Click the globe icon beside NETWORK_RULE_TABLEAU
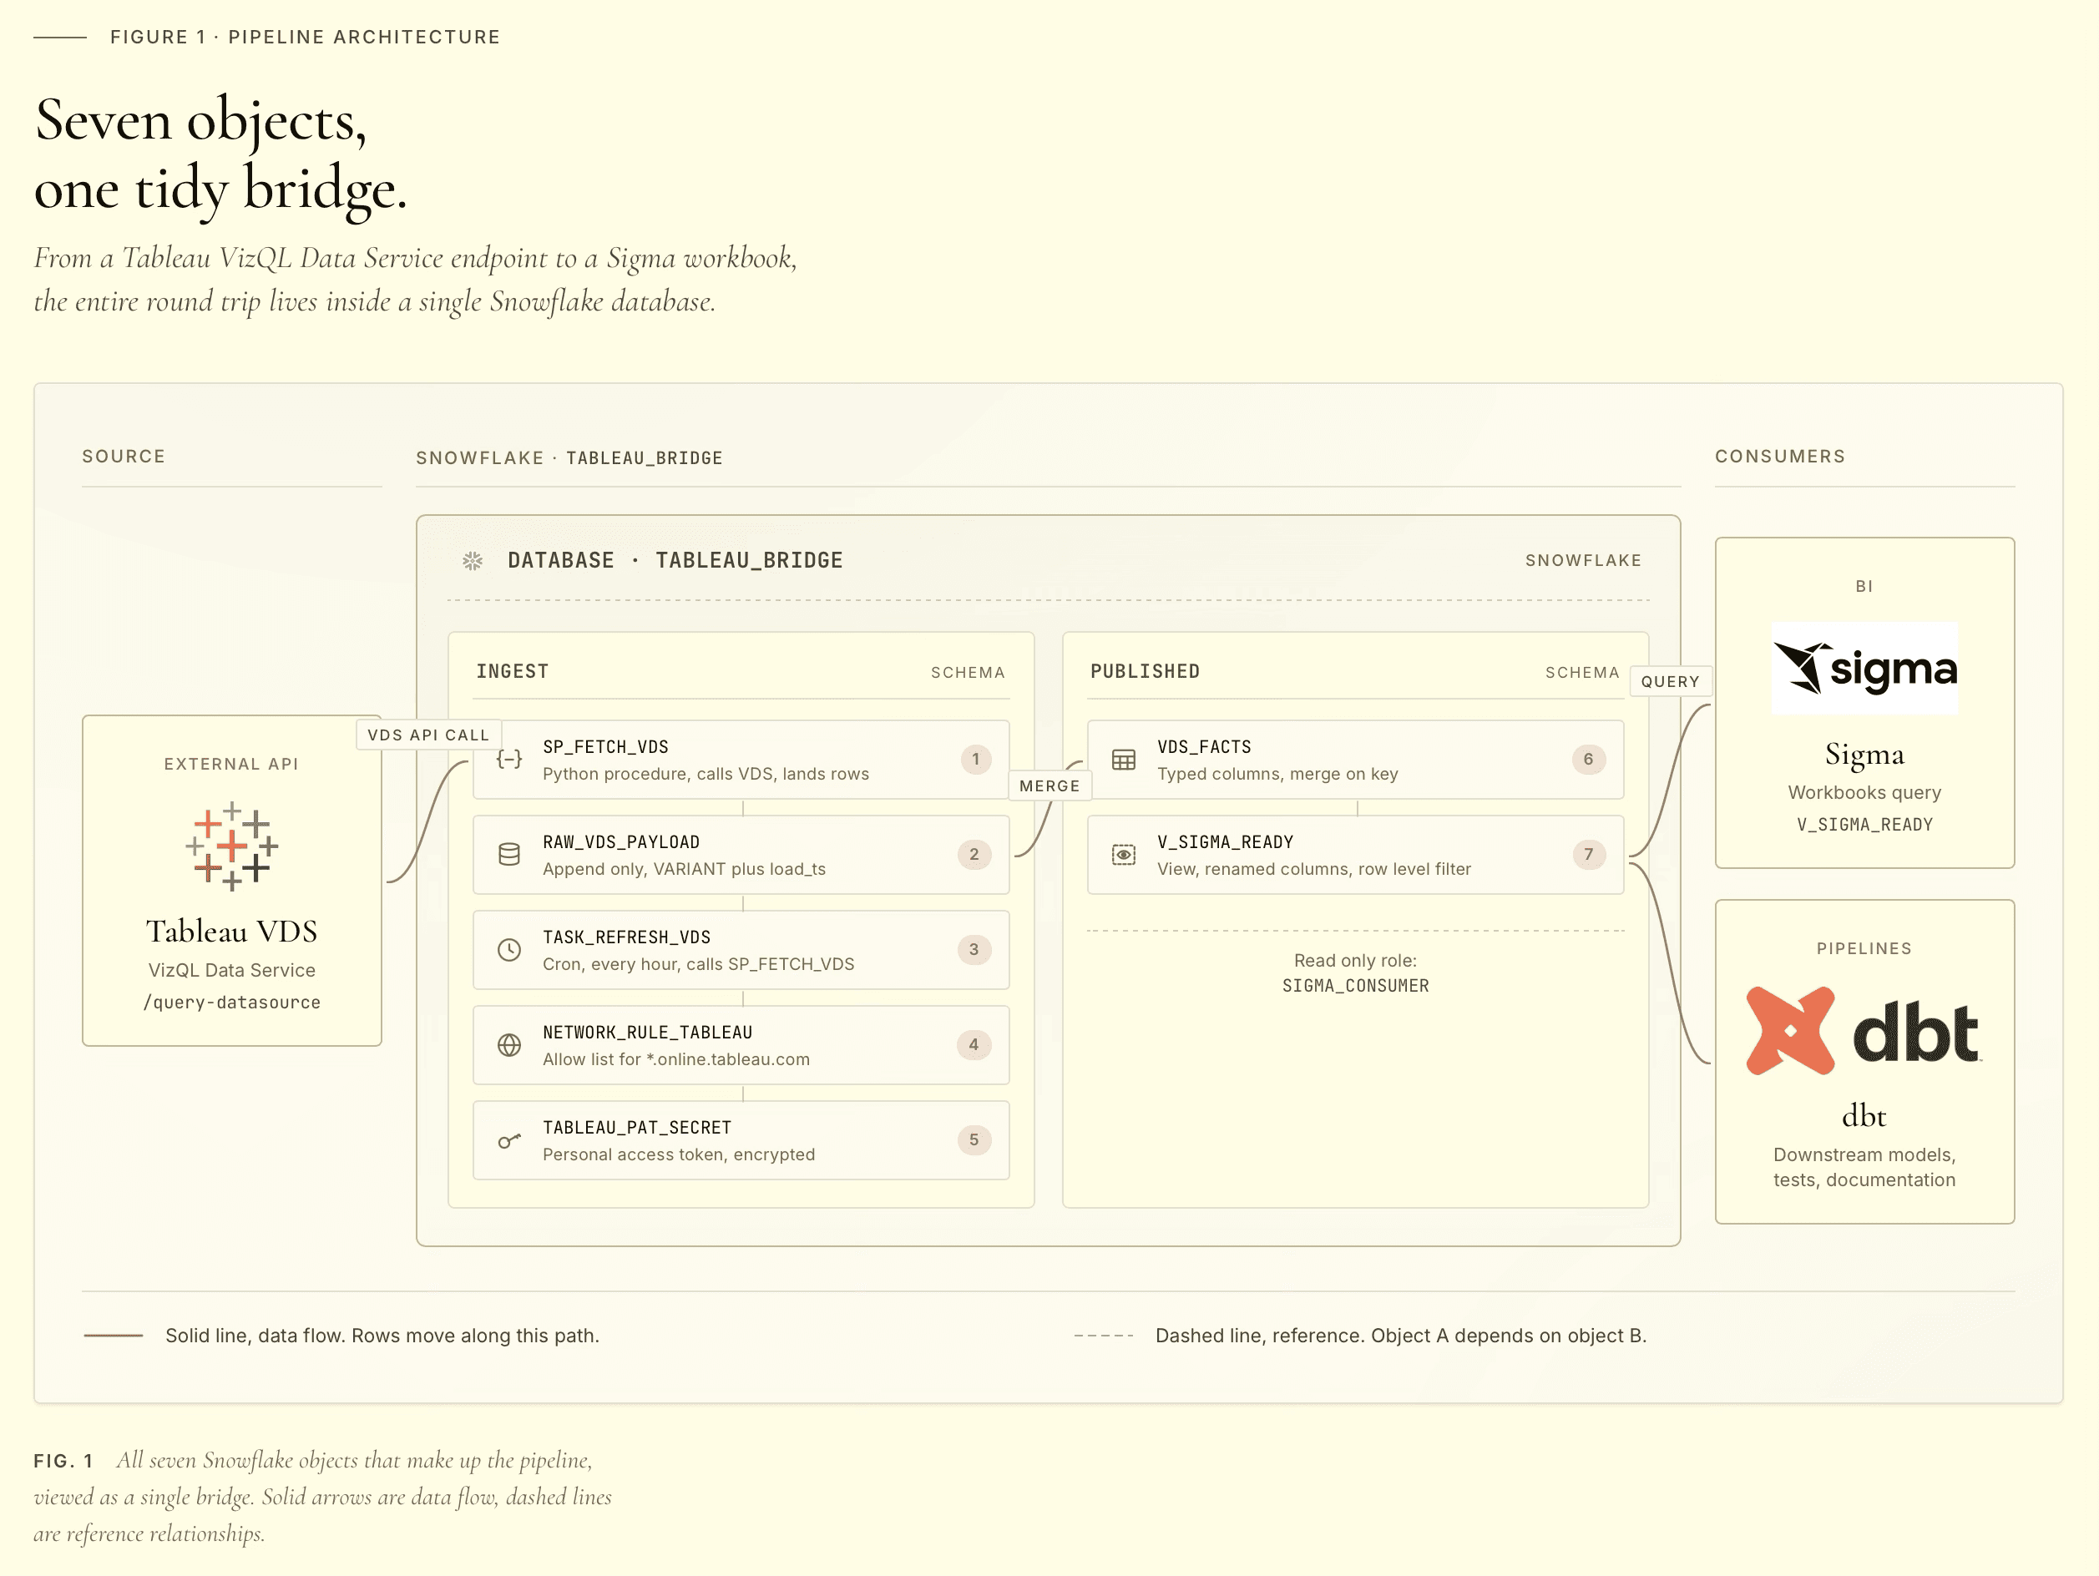This screenshot has width=2099, height=1576. [509, 1044]
